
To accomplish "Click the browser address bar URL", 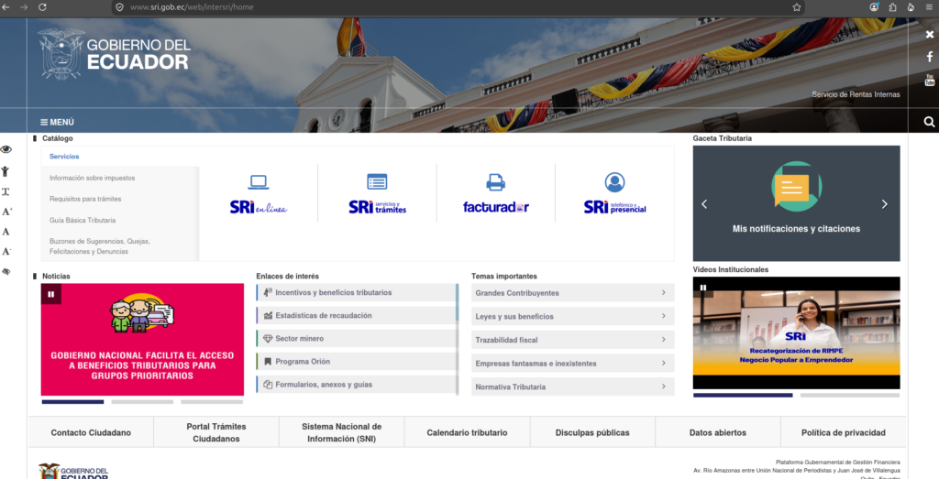I will pyautogui.click(x=192, y=7).
